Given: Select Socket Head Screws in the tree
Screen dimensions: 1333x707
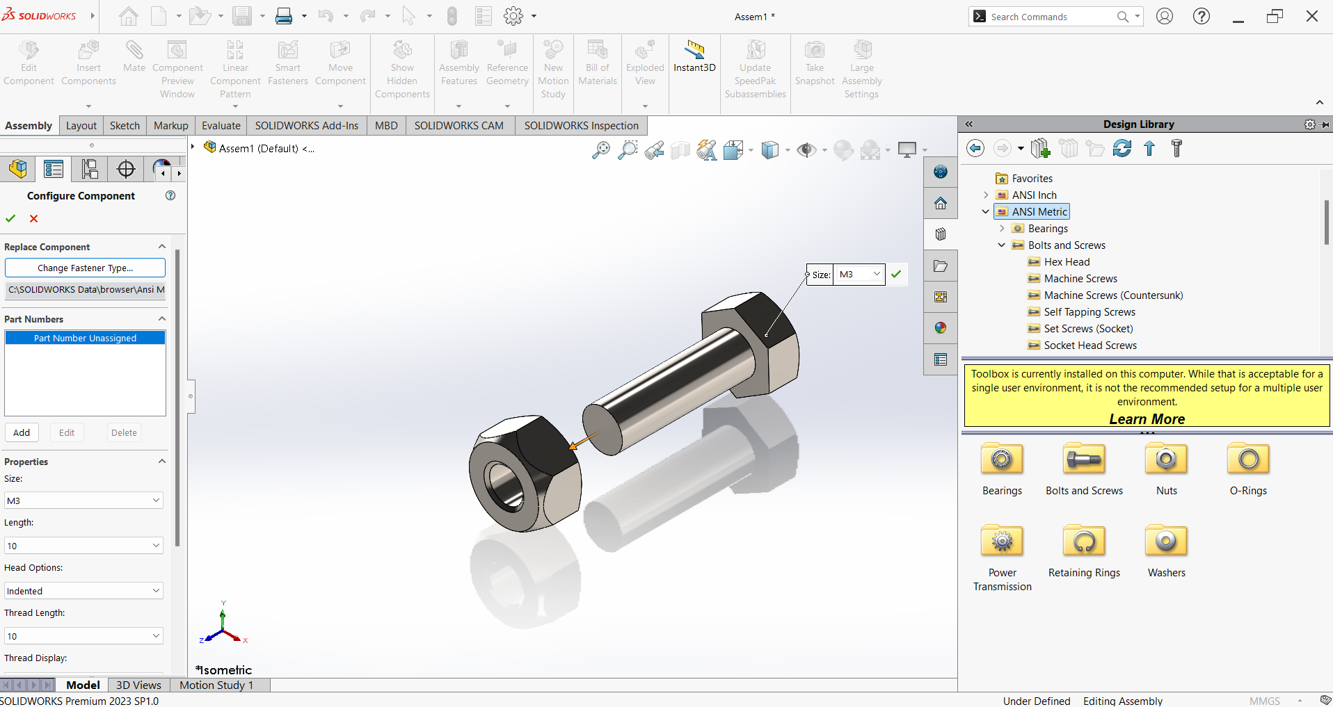Looking at the screenshot, I should 1090,345.
